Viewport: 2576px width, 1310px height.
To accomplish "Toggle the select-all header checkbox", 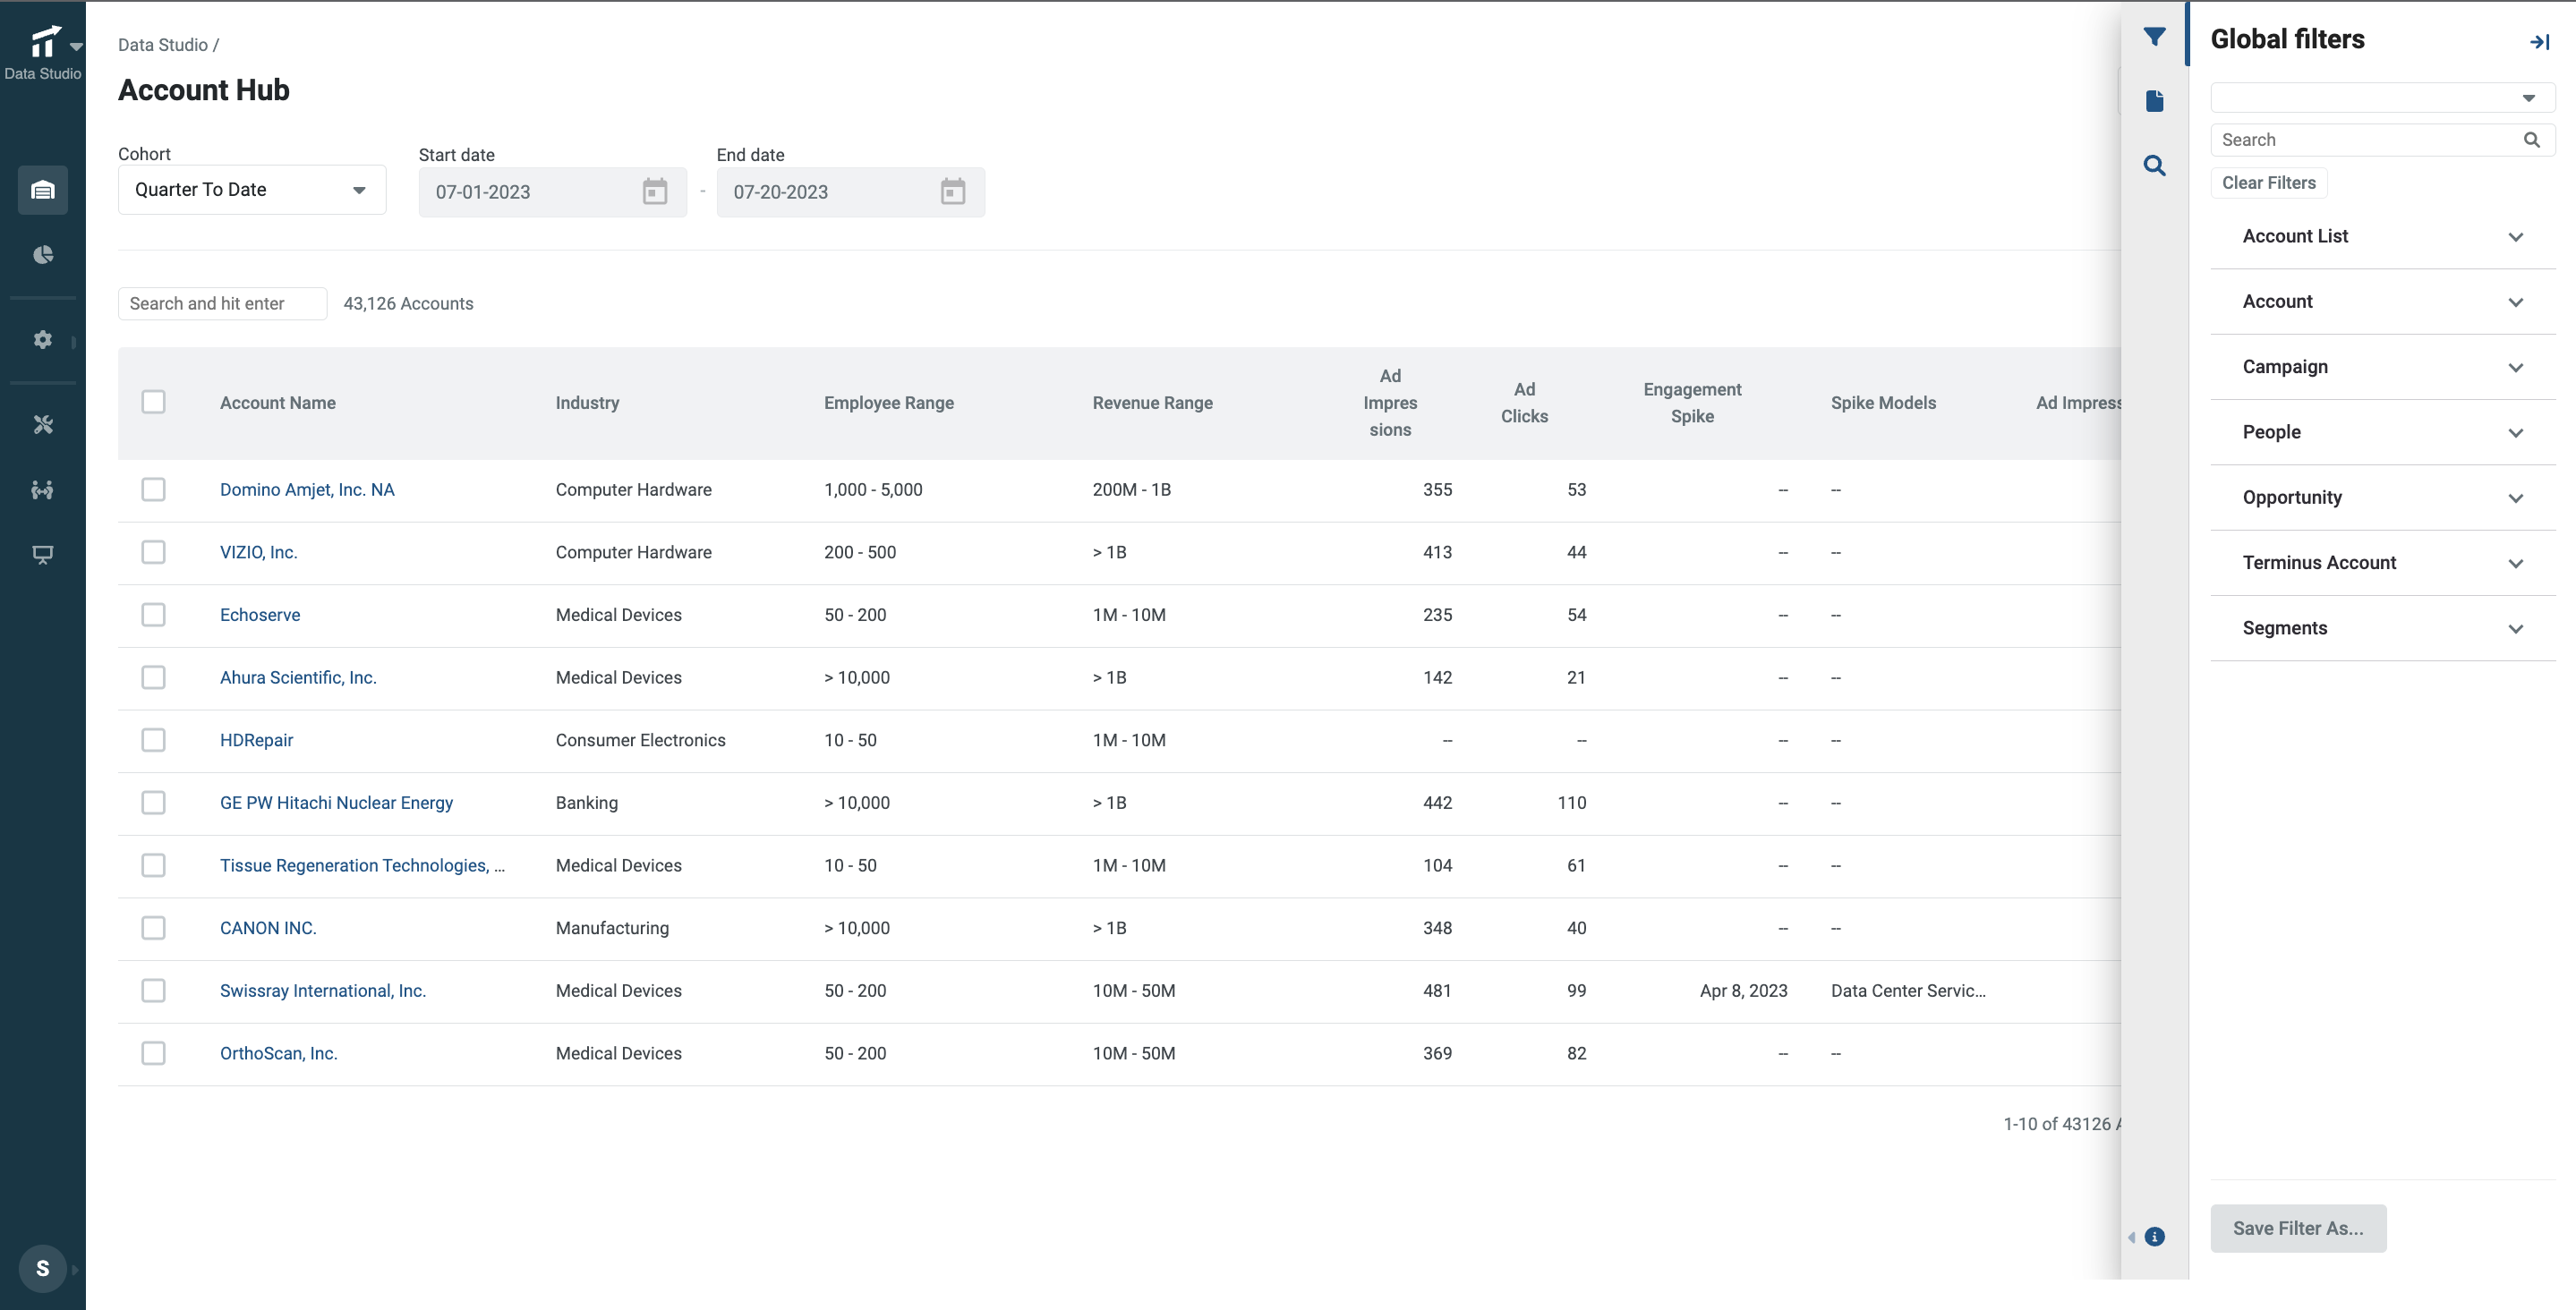I will coord(153,402).
